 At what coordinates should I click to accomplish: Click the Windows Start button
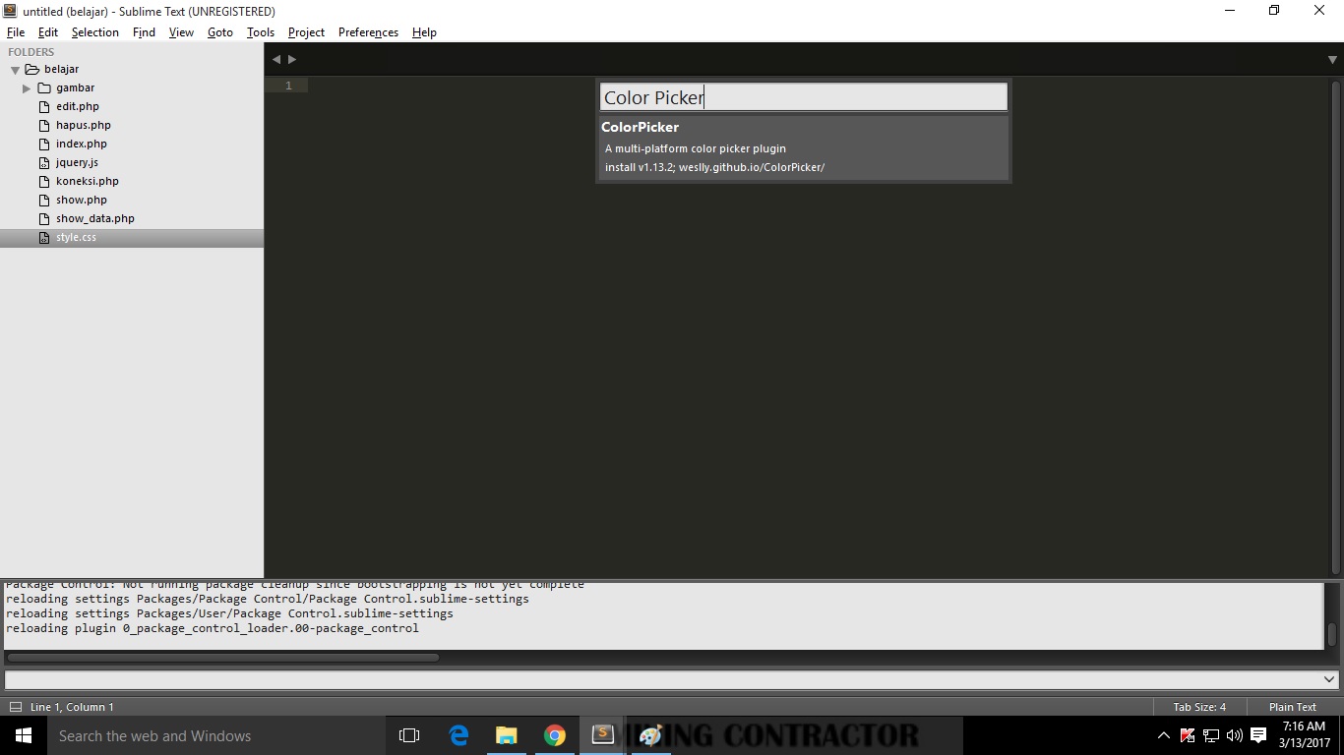coord(22,734)
